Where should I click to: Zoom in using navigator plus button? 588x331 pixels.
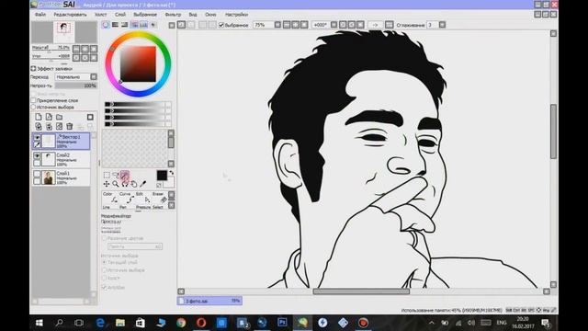[x=85, y=49]
